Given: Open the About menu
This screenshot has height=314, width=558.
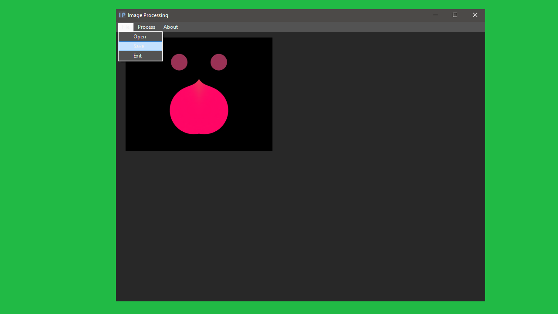Looking at the screenshot, I should click(x=170, y=27).
